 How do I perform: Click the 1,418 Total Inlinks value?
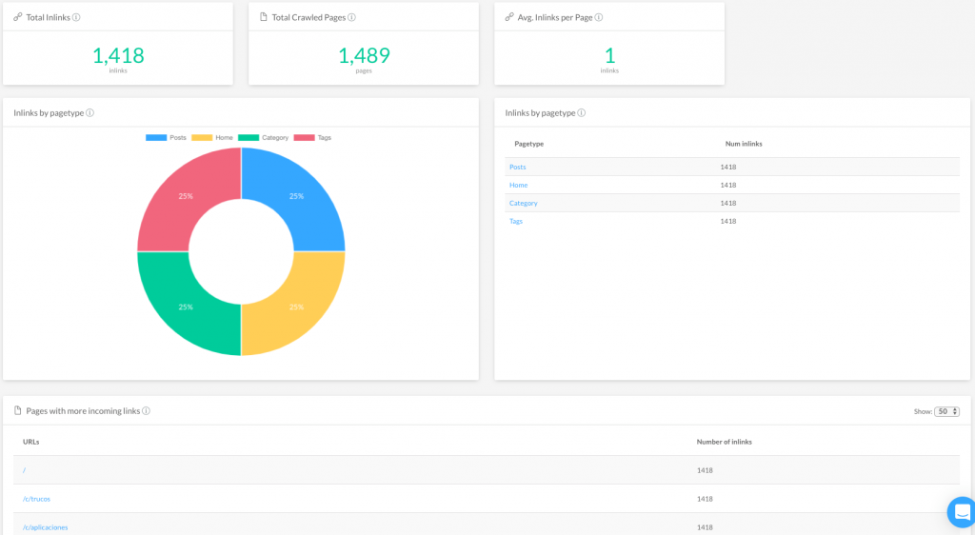click(x=118, y=56)
